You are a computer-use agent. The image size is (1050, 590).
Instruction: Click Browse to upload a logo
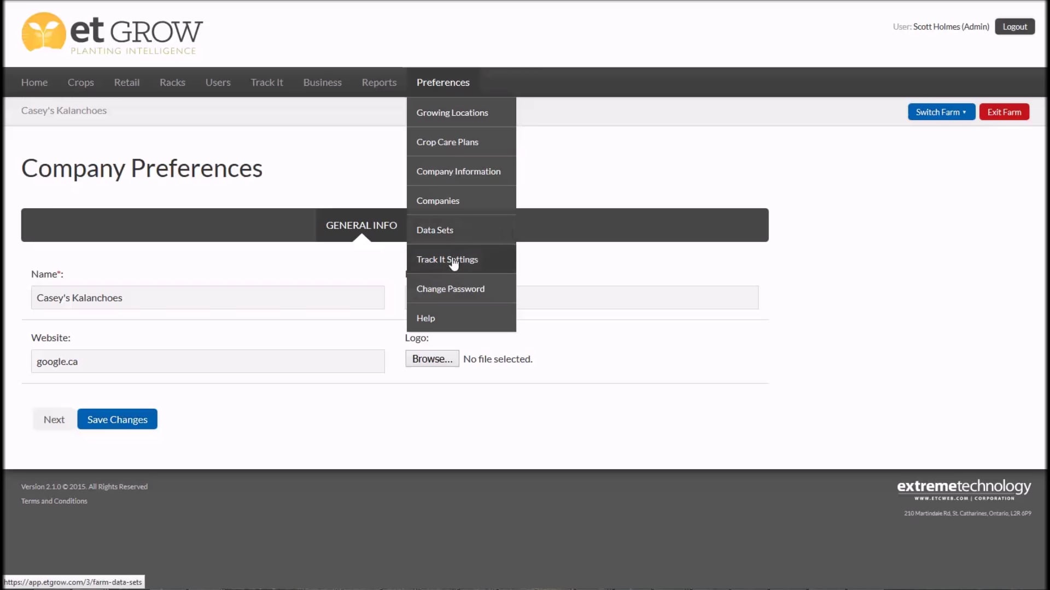tap(431, 358)
